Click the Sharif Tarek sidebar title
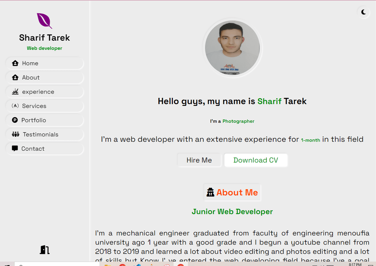The width and height of the screenshot is (376, 266). pyautogui.click(x=44, y=38)
